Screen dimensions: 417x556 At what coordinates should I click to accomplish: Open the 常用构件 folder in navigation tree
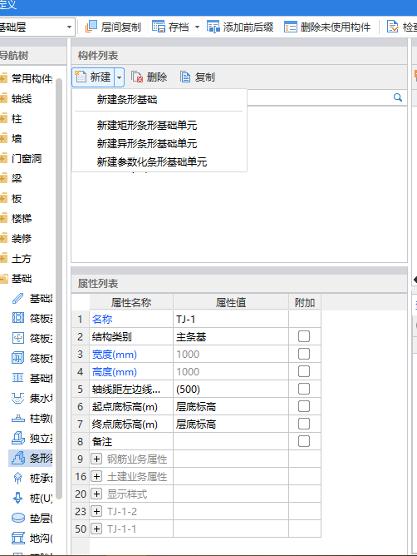click(x=3, y=78)
